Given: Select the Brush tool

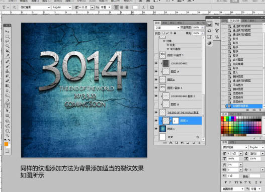Looking at the screenshot, I should coord(7,66).
